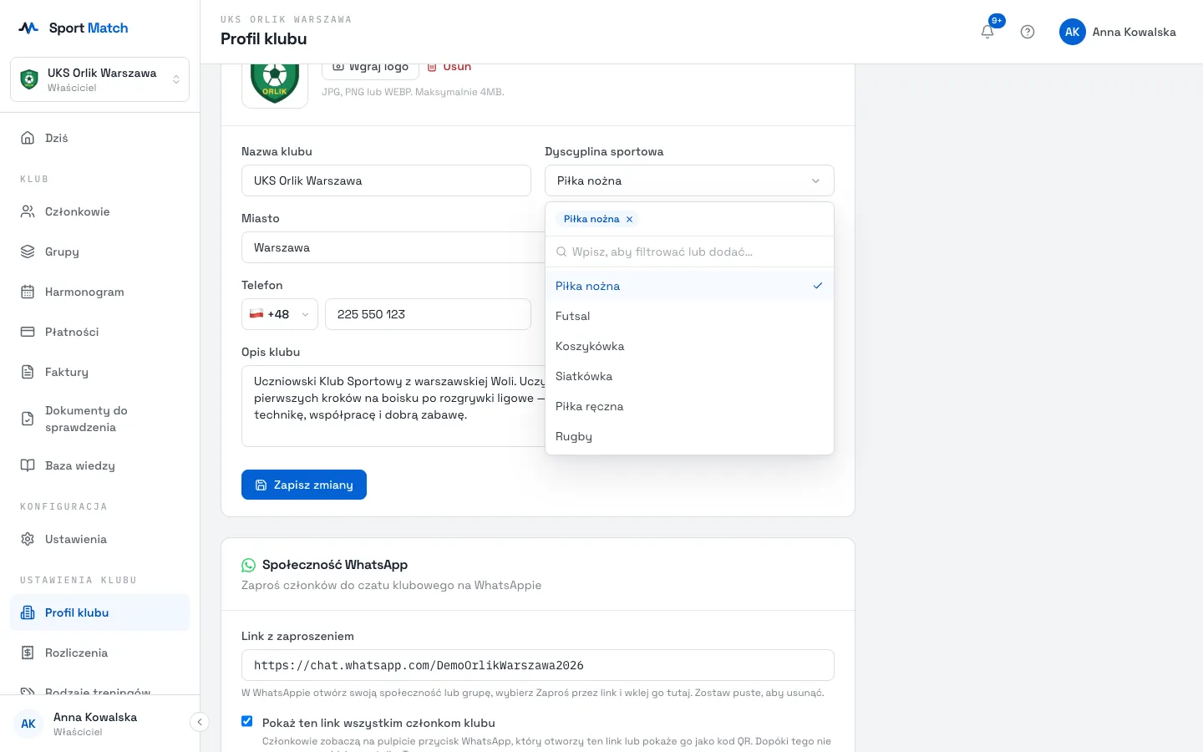Choose Rugby from the discipline list
This screenshot has width=1203, height=752.
(689, 436)
